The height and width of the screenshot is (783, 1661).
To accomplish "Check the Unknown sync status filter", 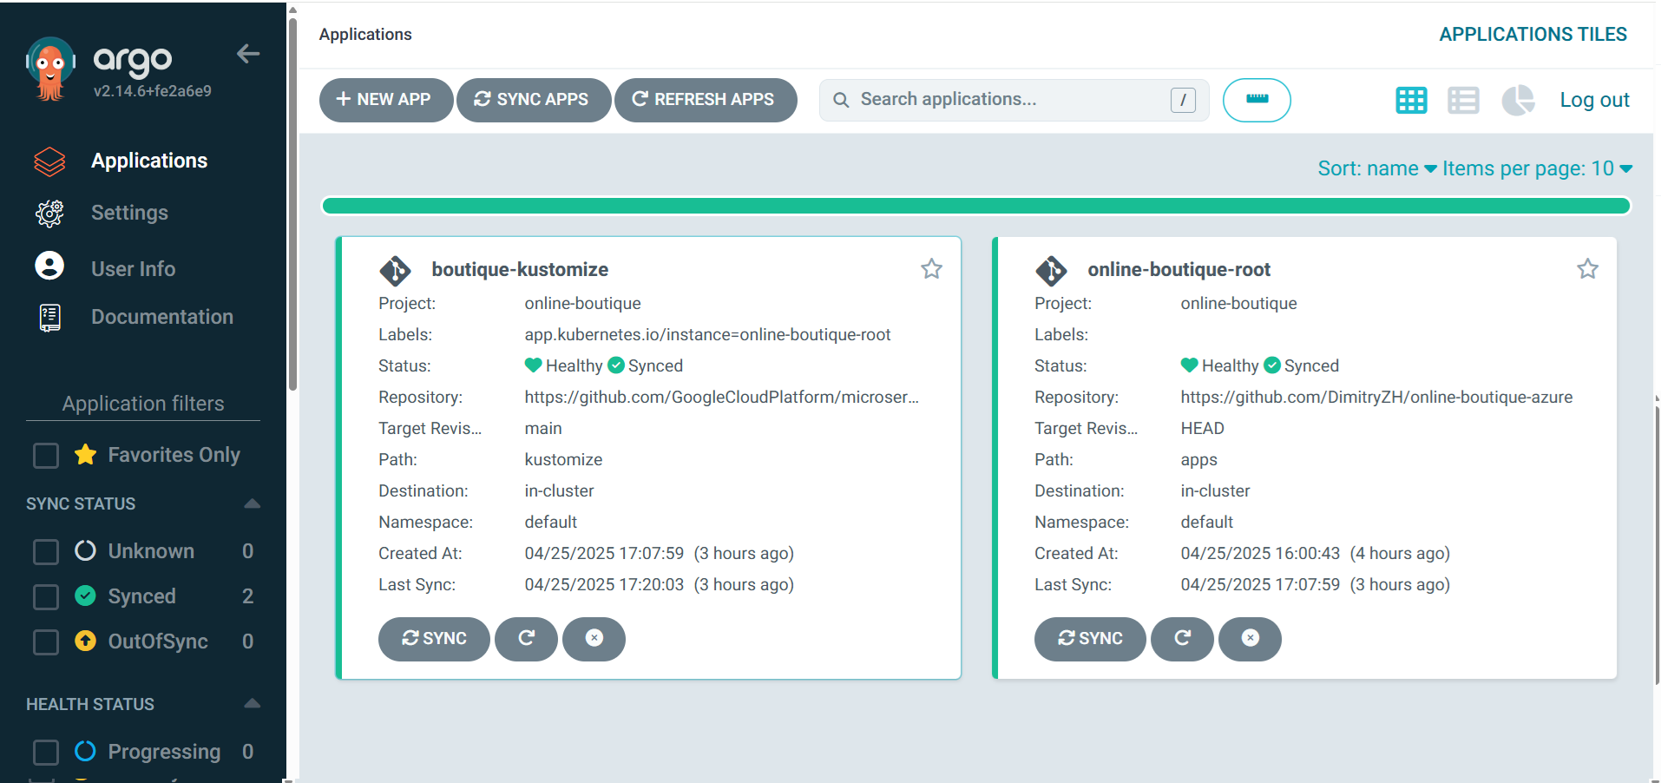I will click(45, 552).
